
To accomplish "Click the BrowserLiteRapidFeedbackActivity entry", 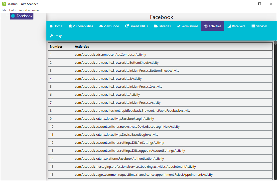I will (160, 110).
